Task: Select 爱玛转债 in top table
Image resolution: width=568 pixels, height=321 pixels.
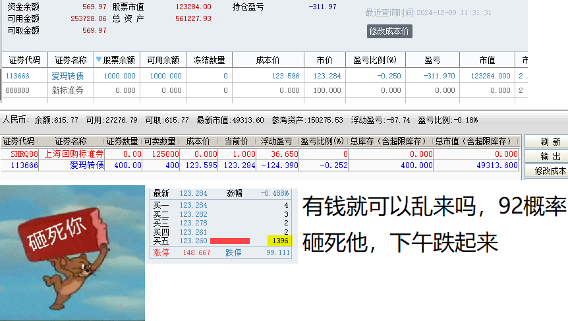Action: click(x=67, y=76)
